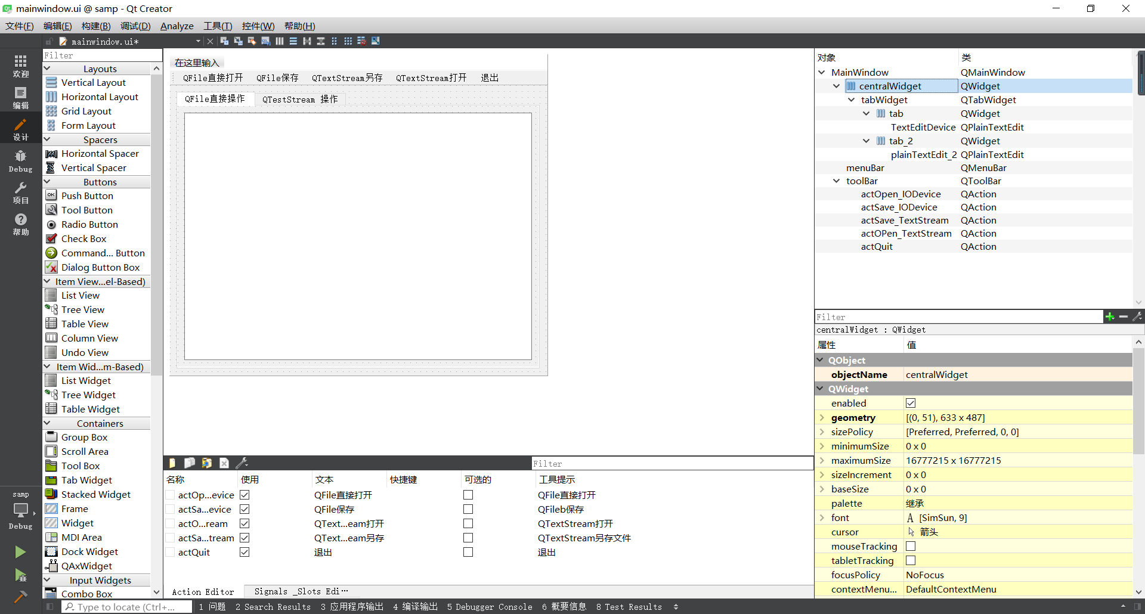Screen dimensions: 1145x614
Task: Toggle 可选的 checkbox for QFile直接打开 action
Action: click(468, 495)
